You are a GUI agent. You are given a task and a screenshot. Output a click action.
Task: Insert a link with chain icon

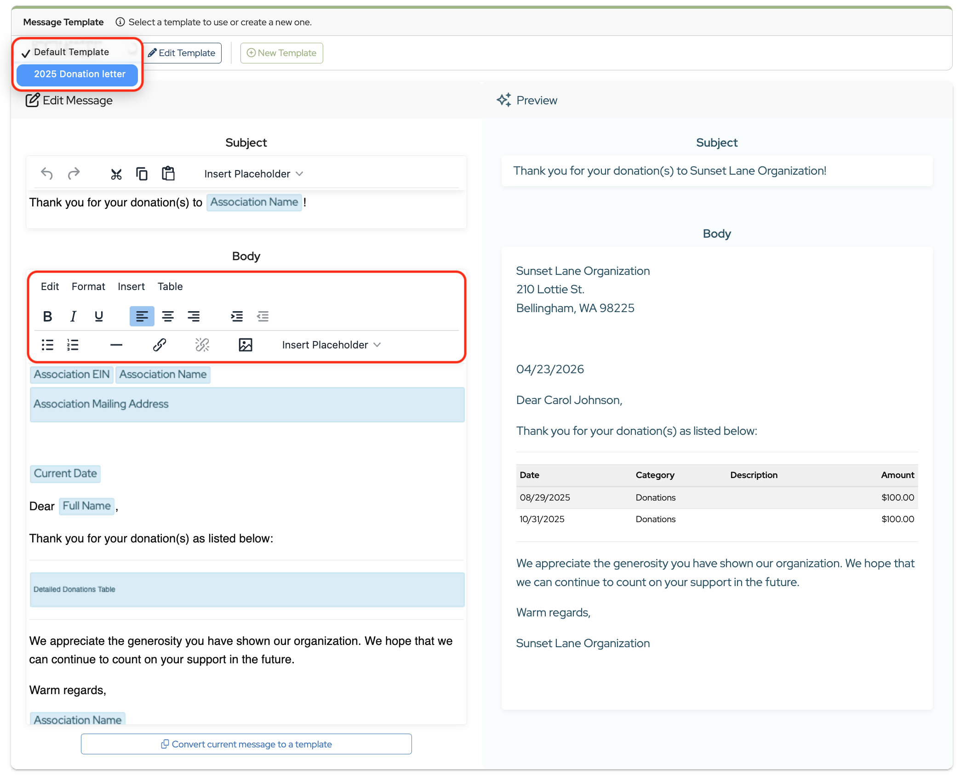[160, 345]
